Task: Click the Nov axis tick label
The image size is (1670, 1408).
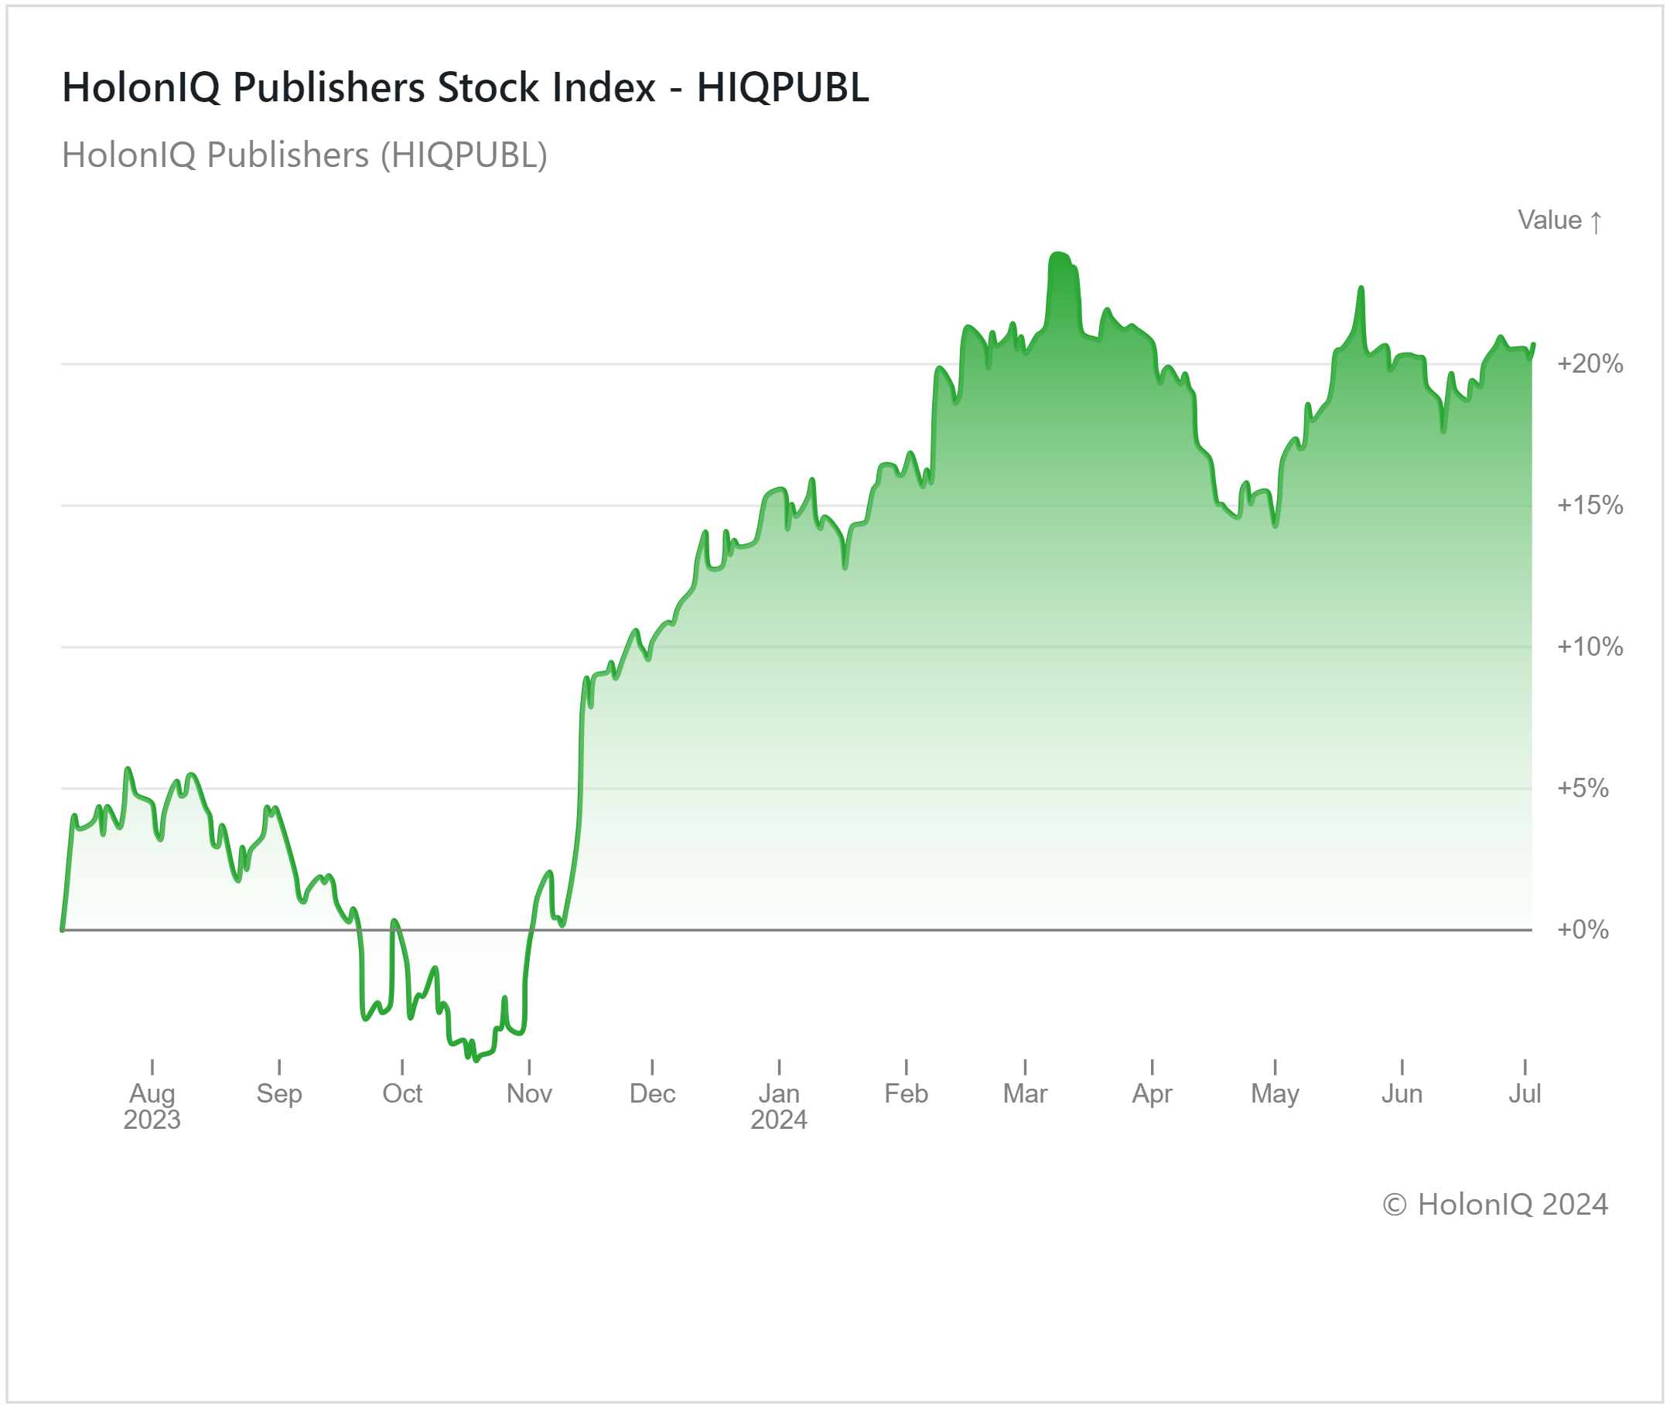Action: [529, 1093]
